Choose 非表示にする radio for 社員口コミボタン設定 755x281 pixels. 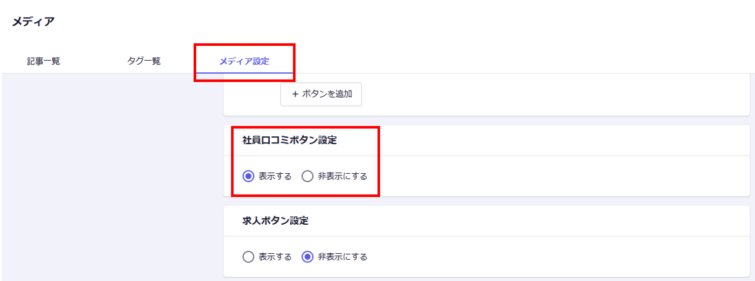(x=308, y=176)
